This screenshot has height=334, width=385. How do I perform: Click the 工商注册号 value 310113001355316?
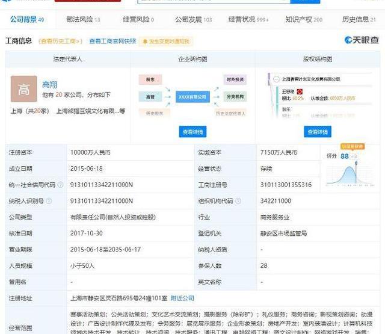(286, 185)
